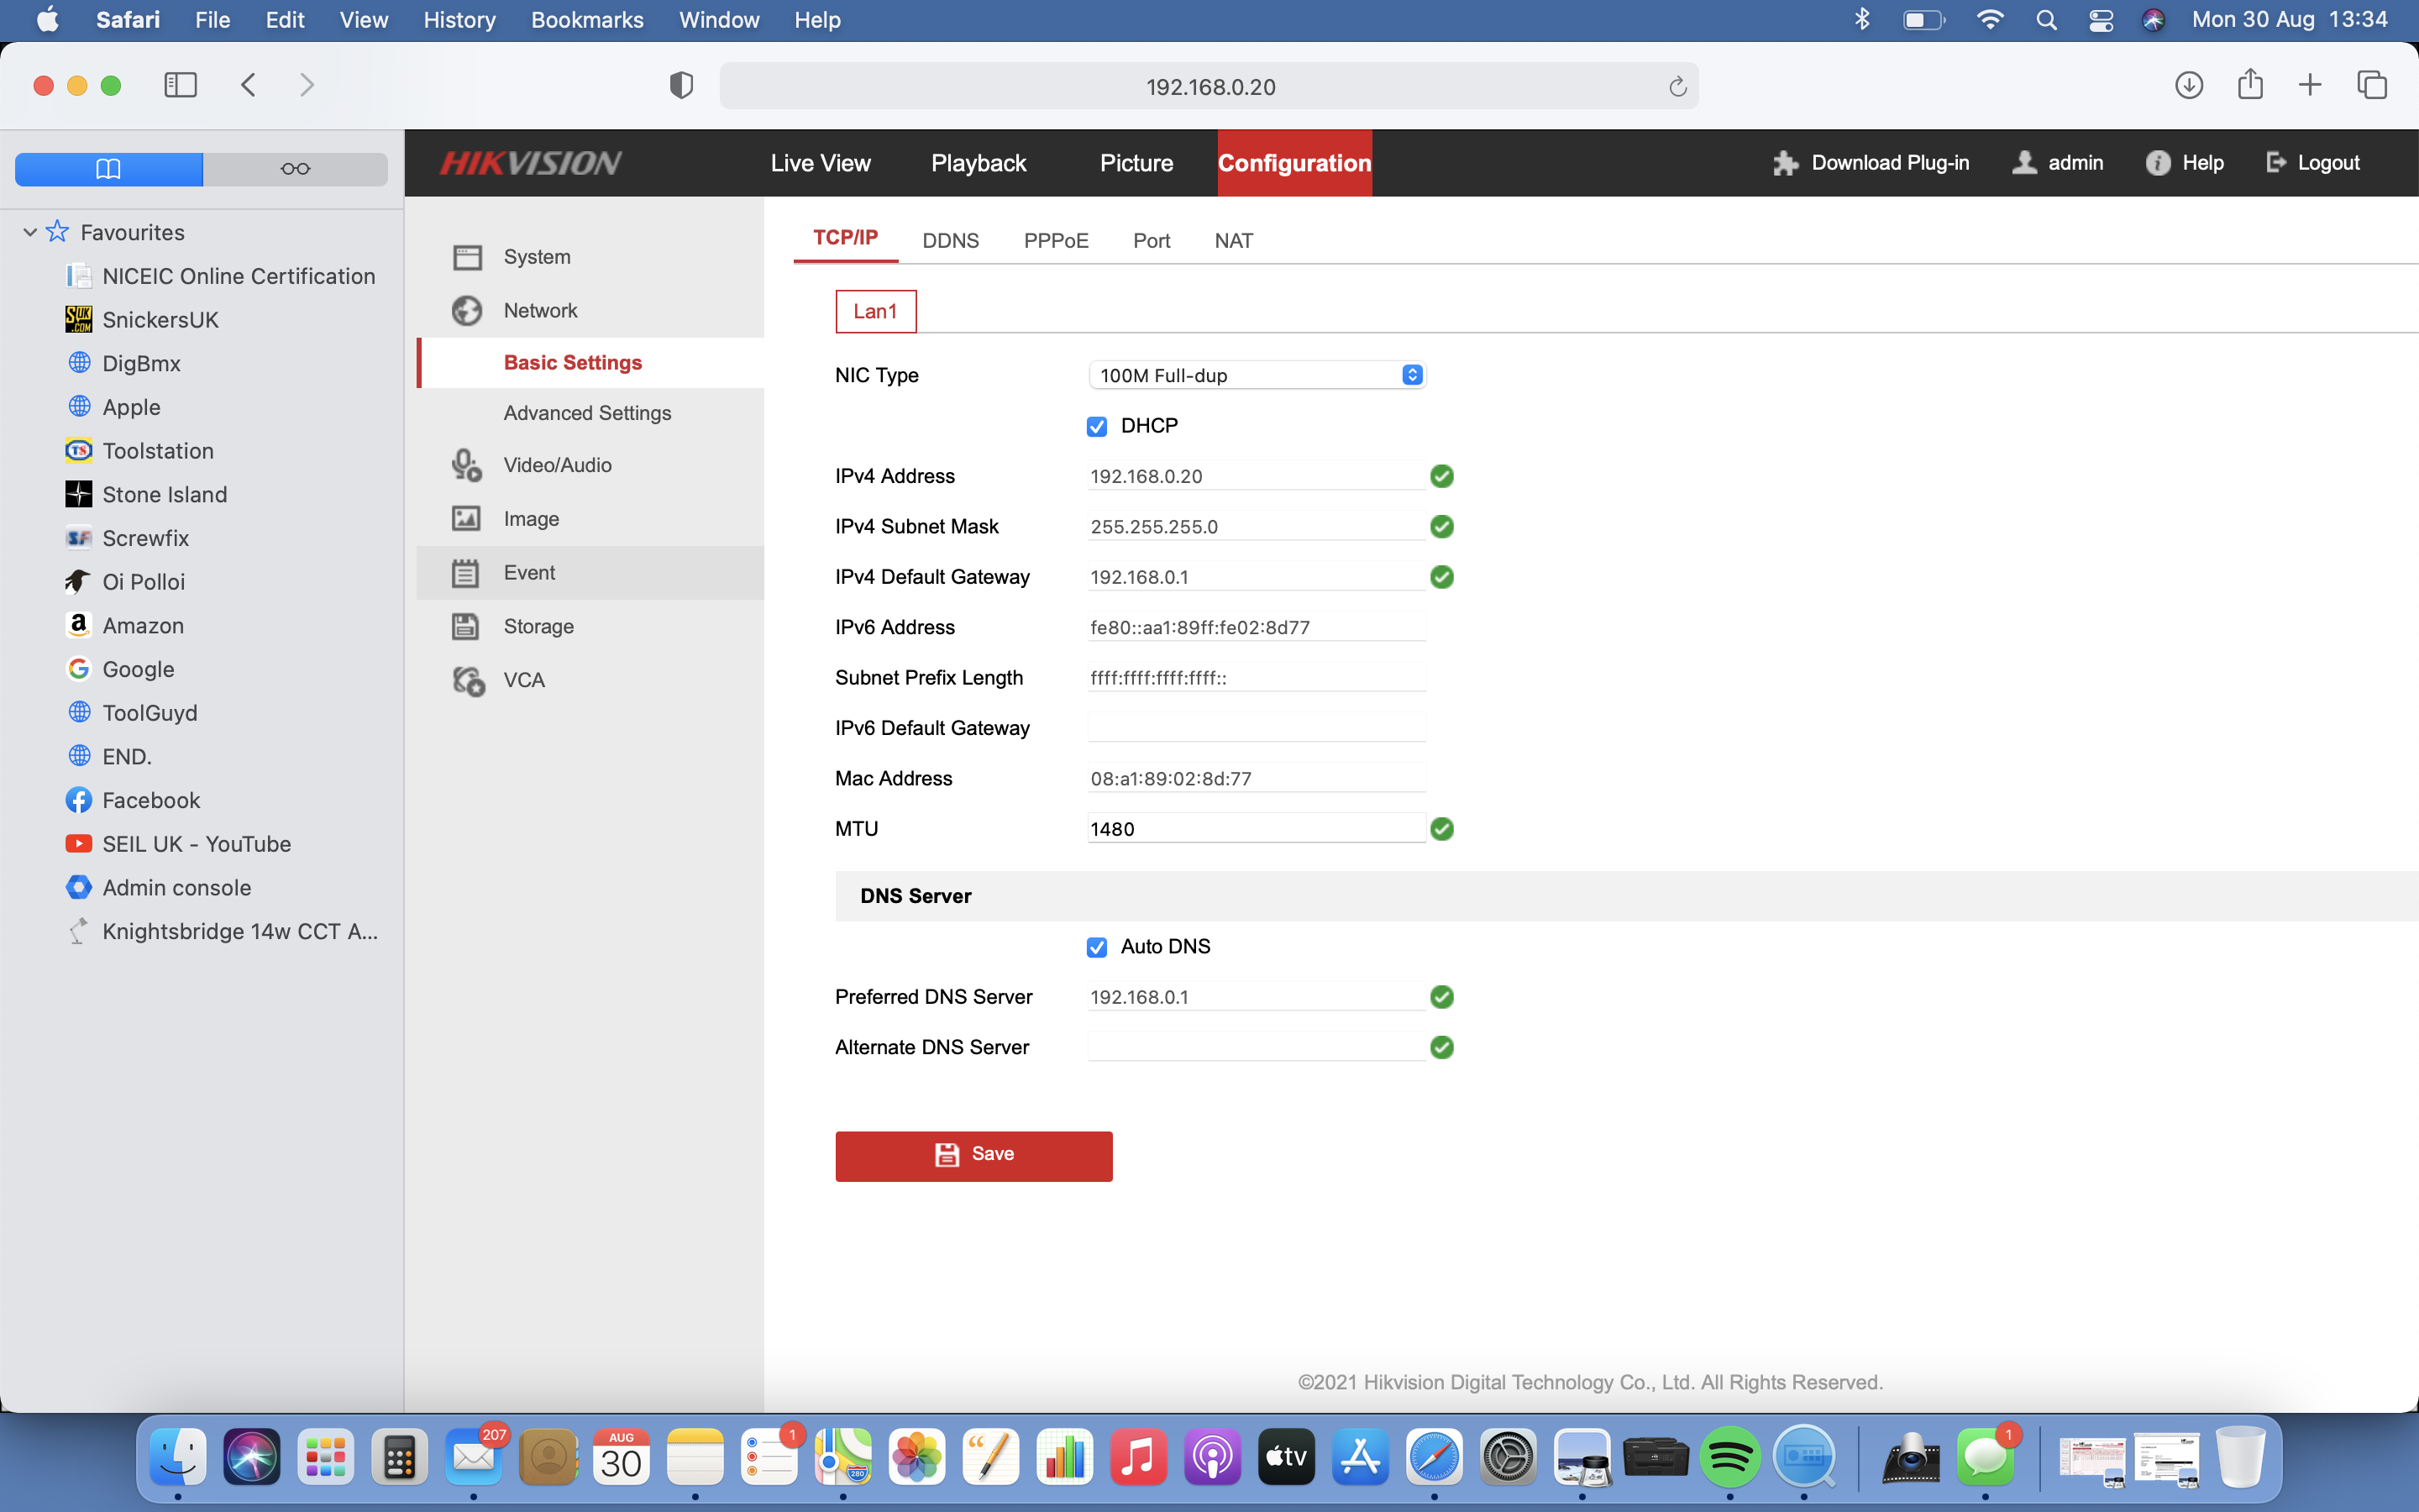The height and width of the screenshot is (1512, 2419).
Task: Open the NIC Type dropdown
Action: [1257, 375]
